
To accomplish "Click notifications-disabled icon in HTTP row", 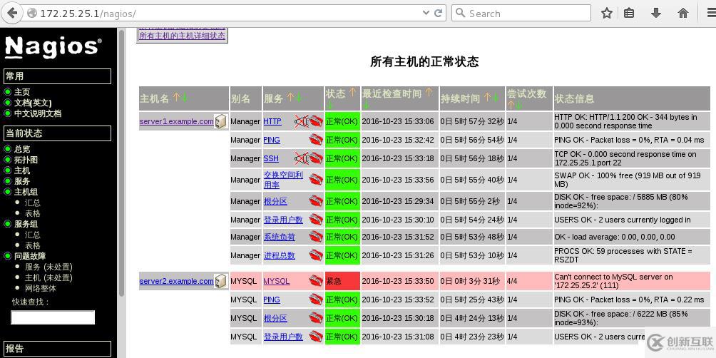I will (302, 121).
